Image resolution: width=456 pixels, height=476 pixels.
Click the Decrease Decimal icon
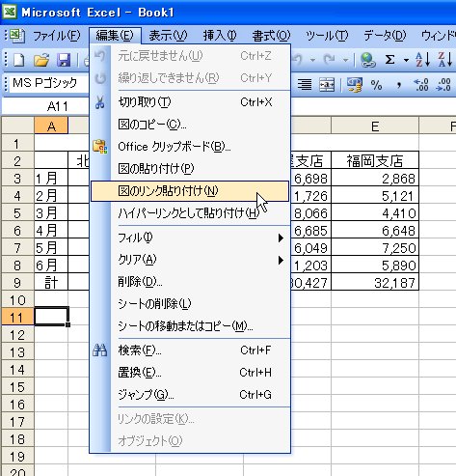(x=443, y=85)
